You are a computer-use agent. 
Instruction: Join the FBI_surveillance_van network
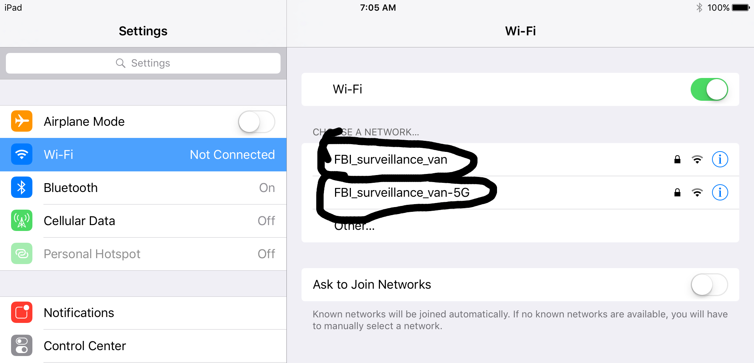pyautogui.click(x=520, y=159)
